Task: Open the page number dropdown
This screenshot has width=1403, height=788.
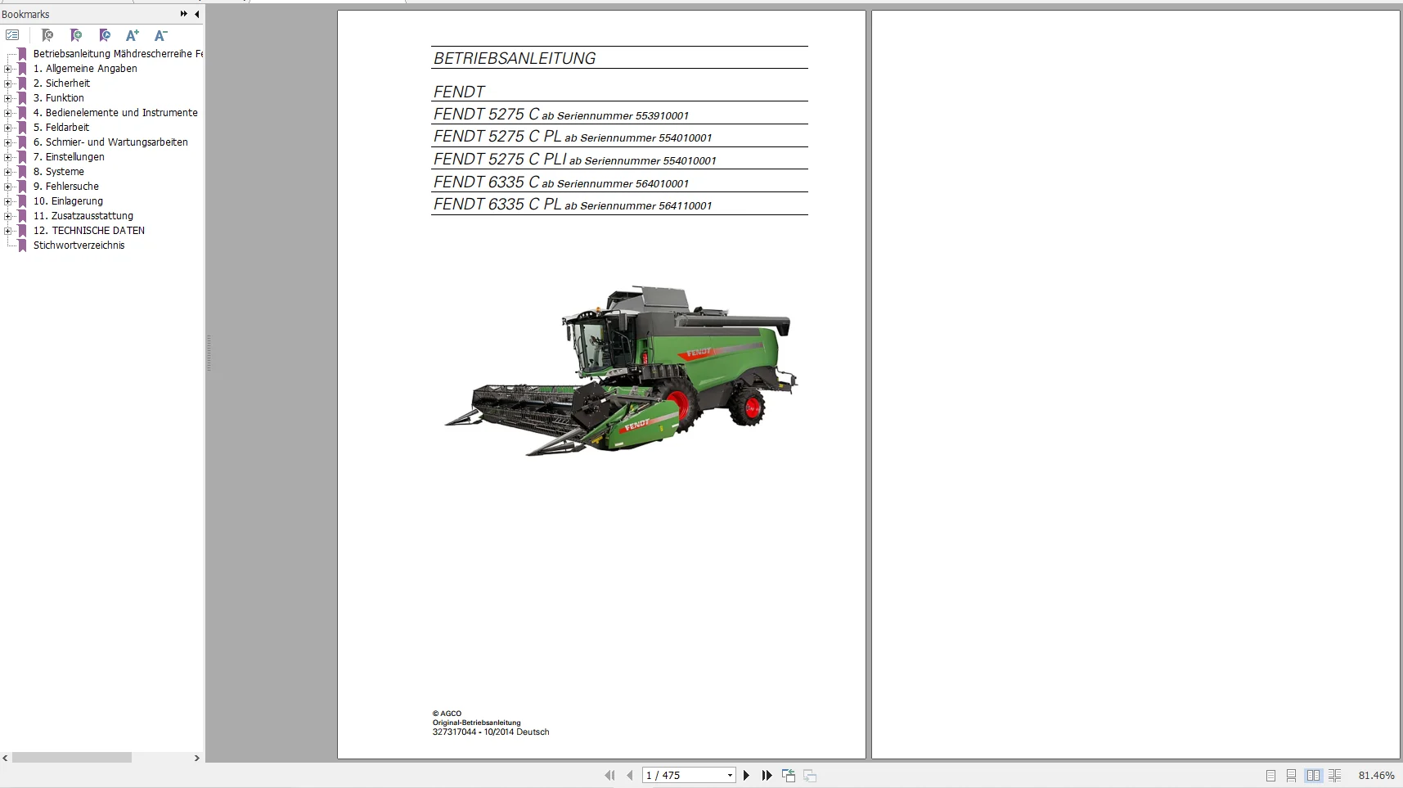Action: 730,775
